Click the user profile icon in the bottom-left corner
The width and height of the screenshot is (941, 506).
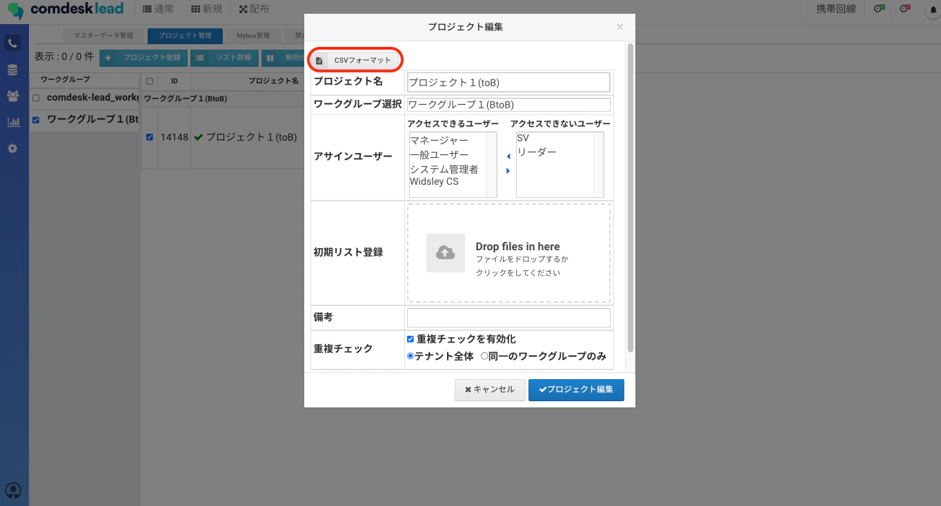(13, 490)
